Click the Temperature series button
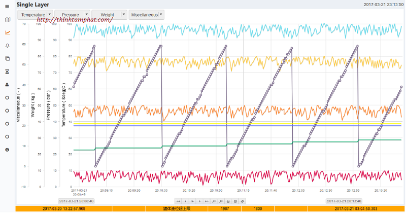Image resolution: width=406 pixels, height=214 pixels. tap(31, 15)
